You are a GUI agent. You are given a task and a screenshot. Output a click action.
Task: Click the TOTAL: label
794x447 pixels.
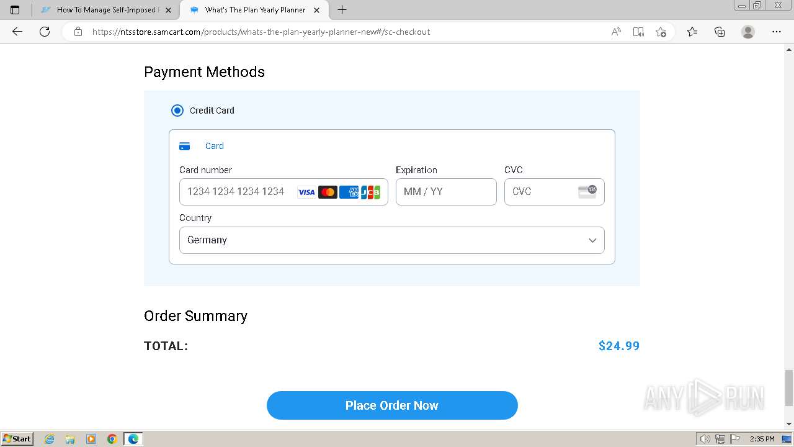(166, 346)
